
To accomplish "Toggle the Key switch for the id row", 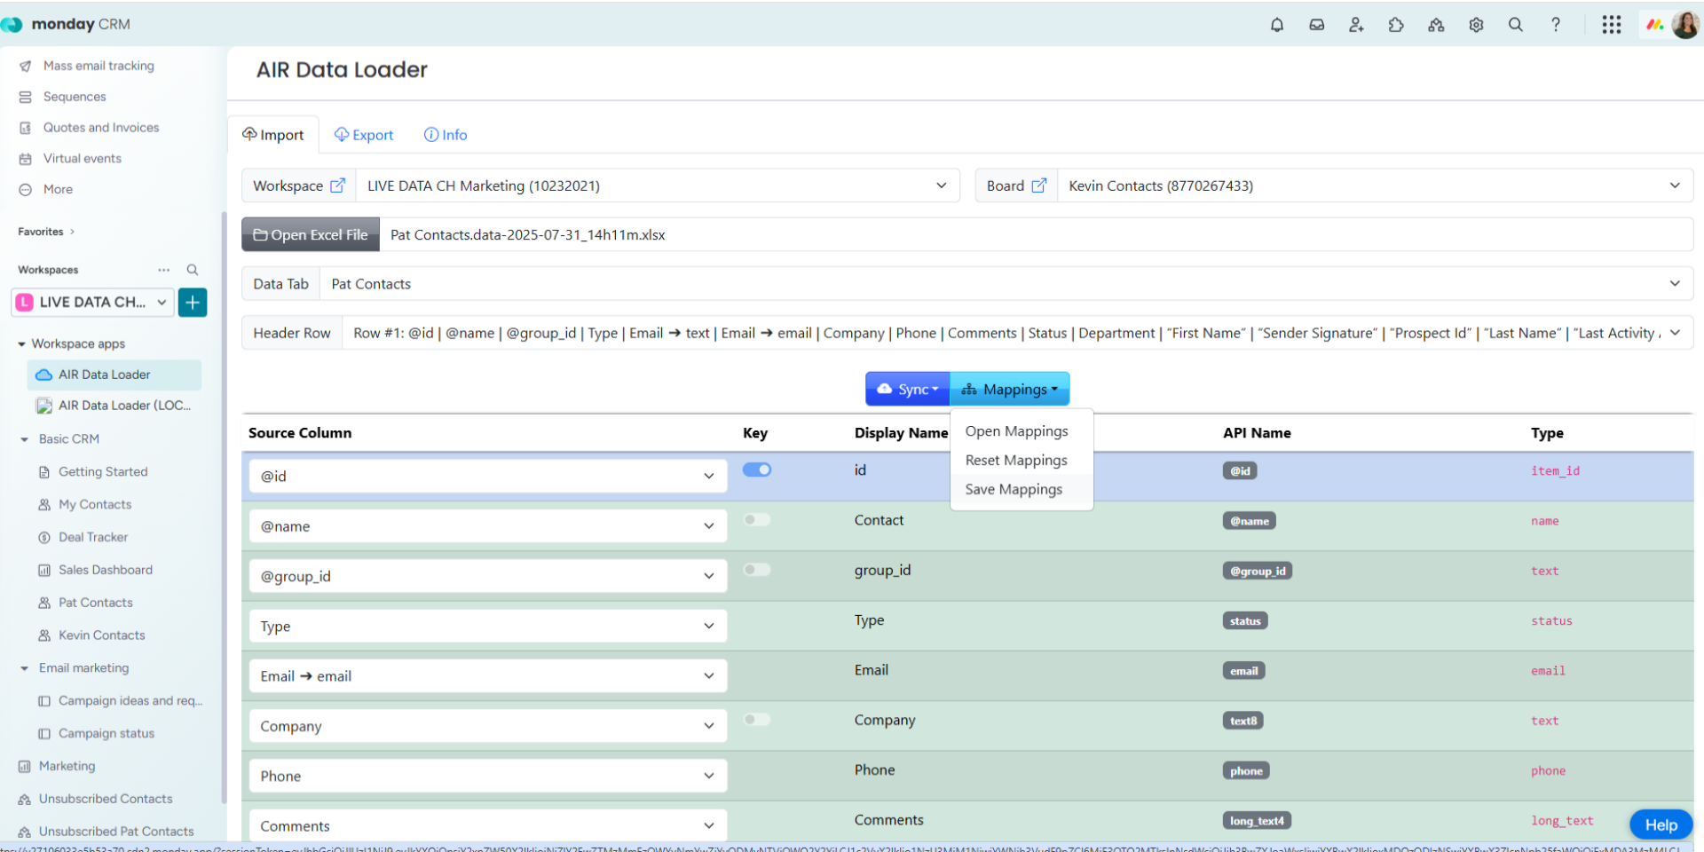I will [x=757, y=469].
